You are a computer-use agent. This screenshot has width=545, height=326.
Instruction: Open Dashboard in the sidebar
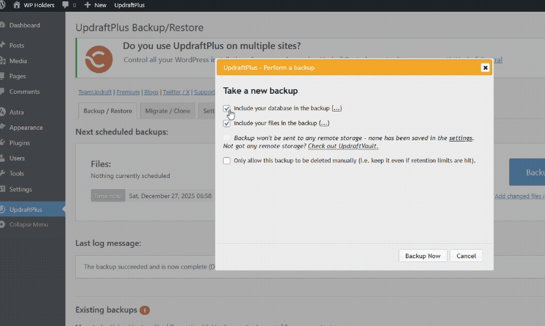pyautogui.click(x=25, y=25)
